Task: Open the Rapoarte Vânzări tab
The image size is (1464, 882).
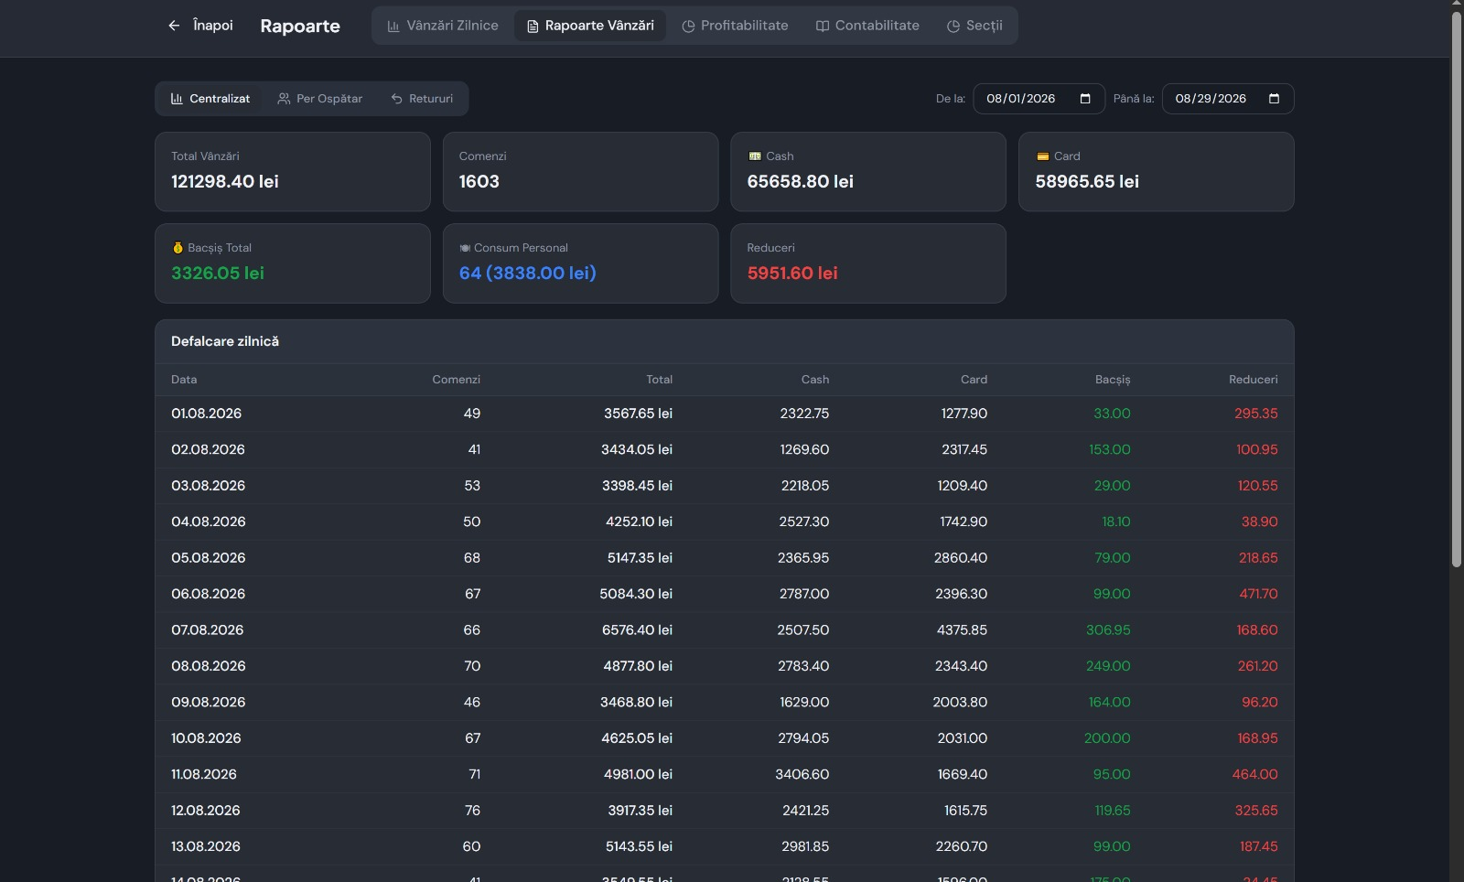Action: (590, 26)
